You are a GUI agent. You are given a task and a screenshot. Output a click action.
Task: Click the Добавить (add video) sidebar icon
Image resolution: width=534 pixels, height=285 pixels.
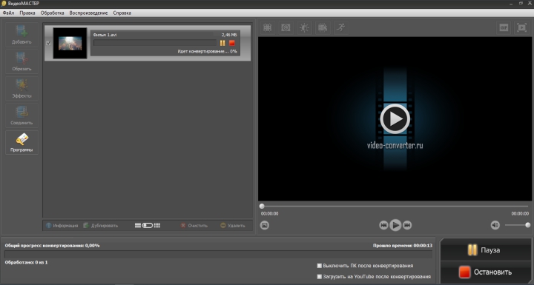(22, 34)
